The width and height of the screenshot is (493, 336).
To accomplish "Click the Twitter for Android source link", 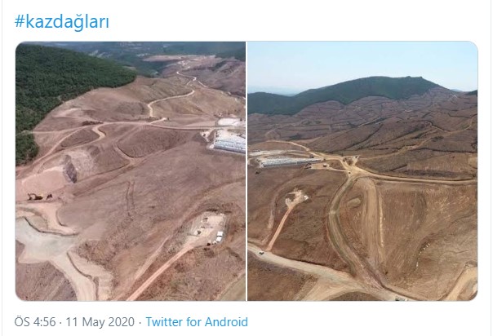I will coord(197,322).
